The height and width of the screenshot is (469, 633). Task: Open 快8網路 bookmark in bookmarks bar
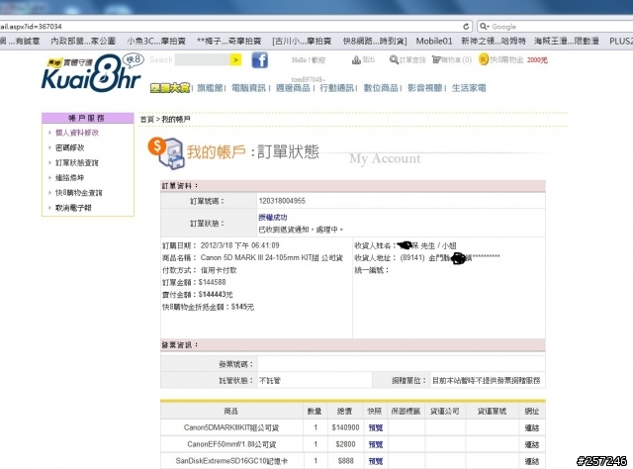(375, 41)
